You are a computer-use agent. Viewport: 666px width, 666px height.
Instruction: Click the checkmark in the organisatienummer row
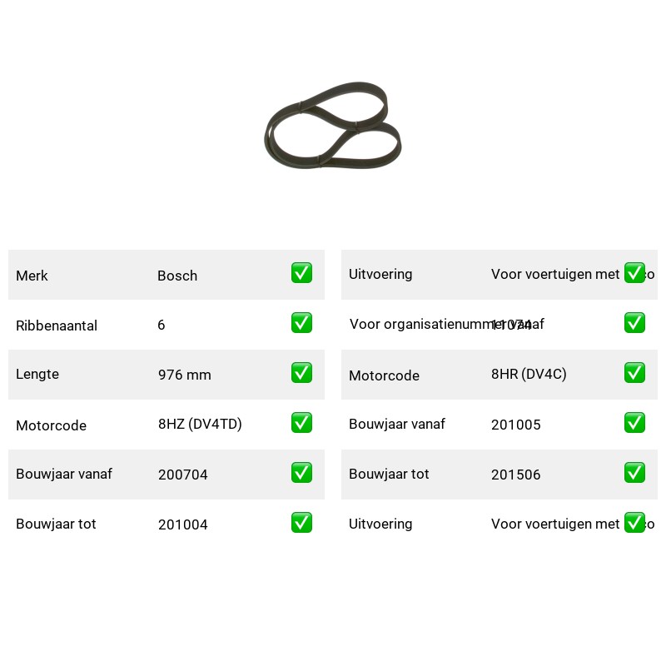click(x=634, y=323)
